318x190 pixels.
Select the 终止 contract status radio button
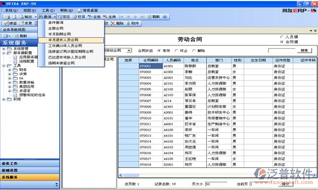coord(177,51)
